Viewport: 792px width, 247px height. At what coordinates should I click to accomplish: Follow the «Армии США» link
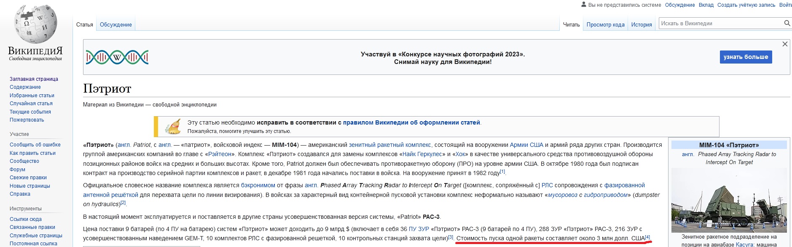point(526,145)
